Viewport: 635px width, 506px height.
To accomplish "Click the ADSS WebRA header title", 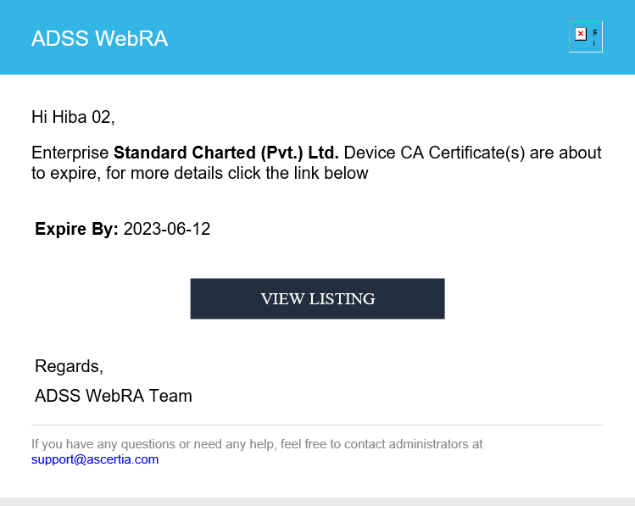I will [99, 39].
